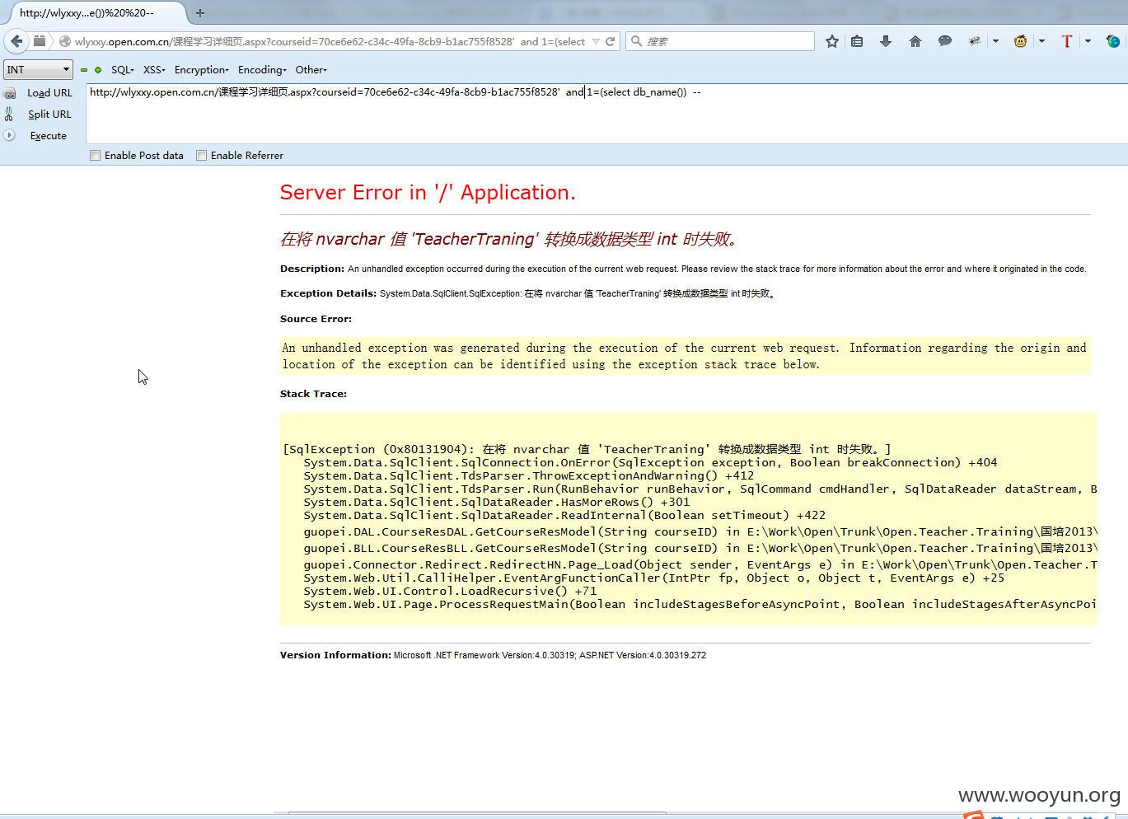
Task: Enable the Post data checkbox
Action: point(95,155)
